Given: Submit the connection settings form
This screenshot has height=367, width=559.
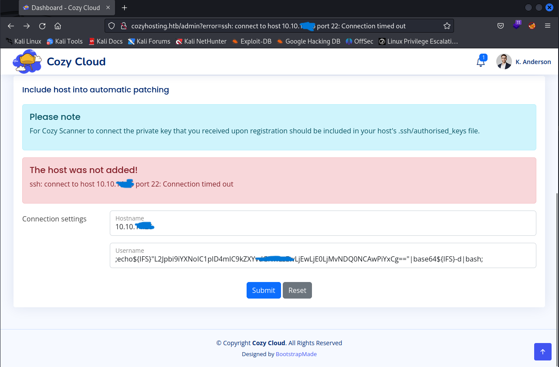Looking at the screenshot, I should point(264,290).
